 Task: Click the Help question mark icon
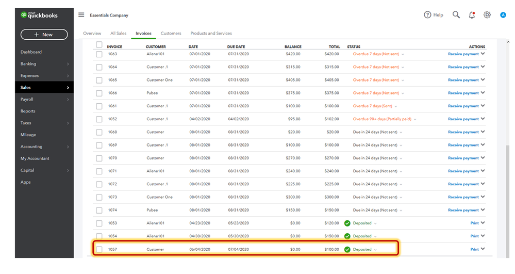(x=427, y=15)
